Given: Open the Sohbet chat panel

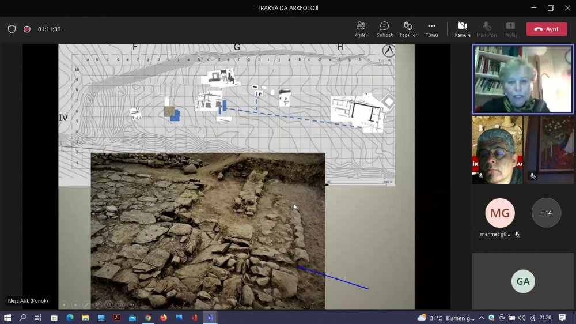Looking at the screenshot, I should point(385,29).
